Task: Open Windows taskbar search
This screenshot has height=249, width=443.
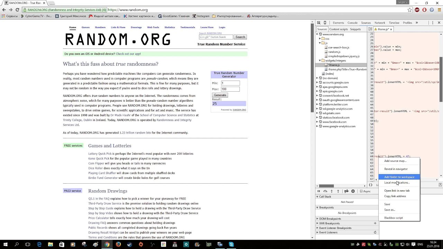Action: click(x=17, y=245)
